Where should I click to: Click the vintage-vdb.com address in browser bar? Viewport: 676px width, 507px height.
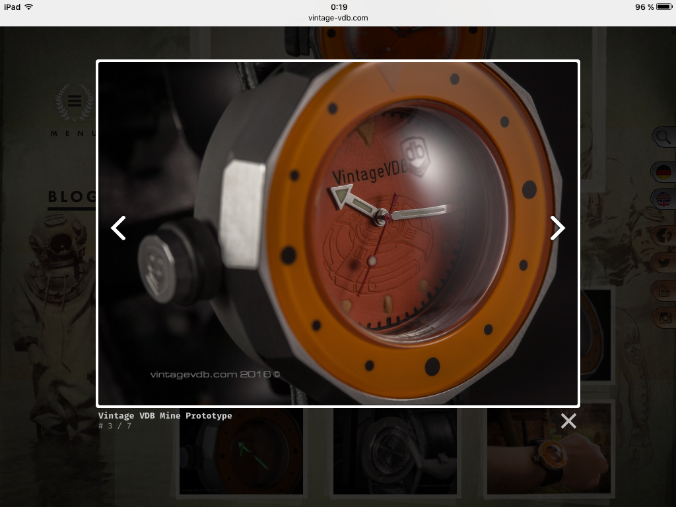pyautogui.click(x=338, y=18)
